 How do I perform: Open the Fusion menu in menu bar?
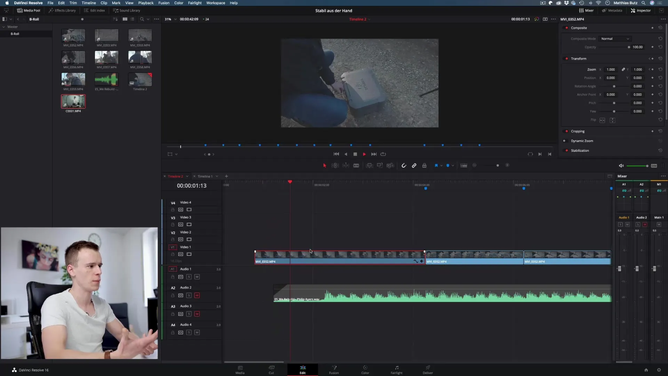[x=164, y=3]
